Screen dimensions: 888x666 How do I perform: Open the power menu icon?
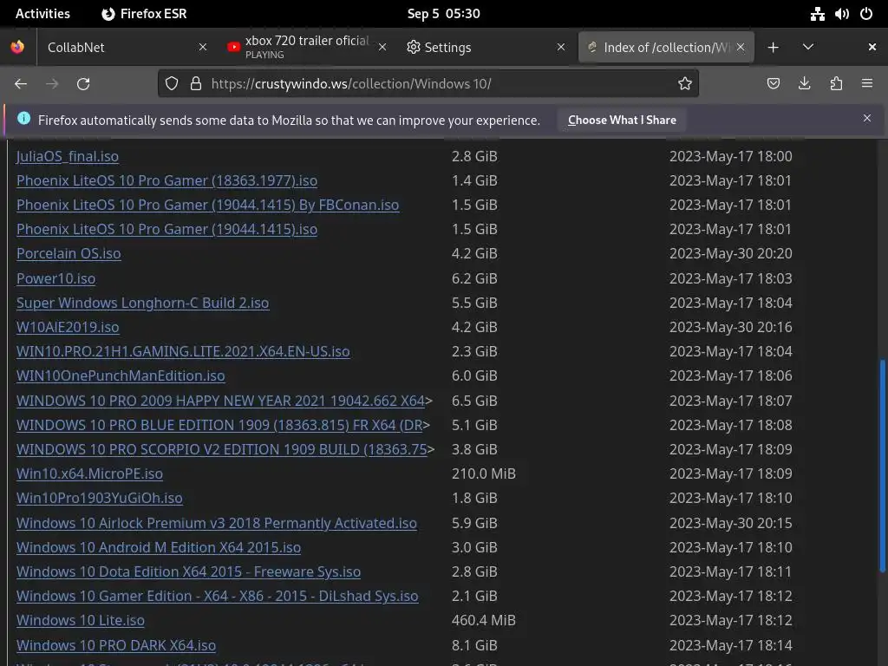(866, 14)
